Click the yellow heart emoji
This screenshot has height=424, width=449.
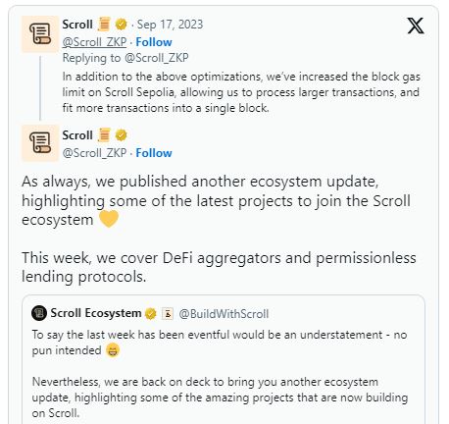point(109,219)
